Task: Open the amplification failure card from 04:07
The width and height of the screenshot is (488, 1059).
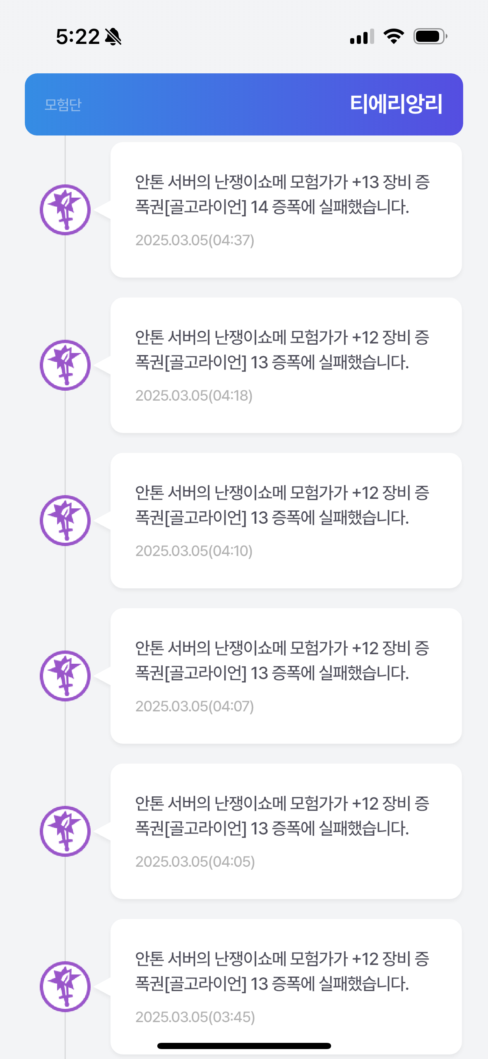Action: [286, 676]
